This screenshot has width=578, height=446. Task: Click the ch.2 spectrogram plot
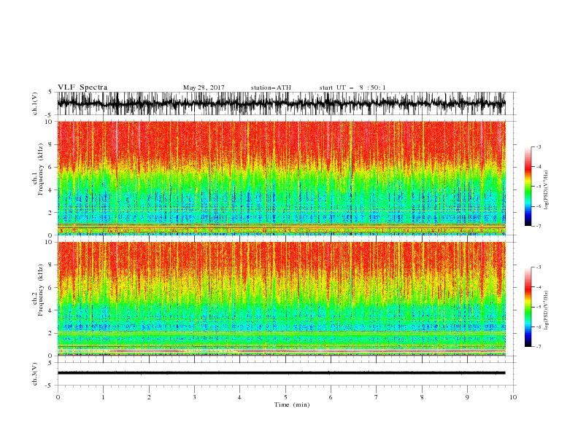coord(281,299)
